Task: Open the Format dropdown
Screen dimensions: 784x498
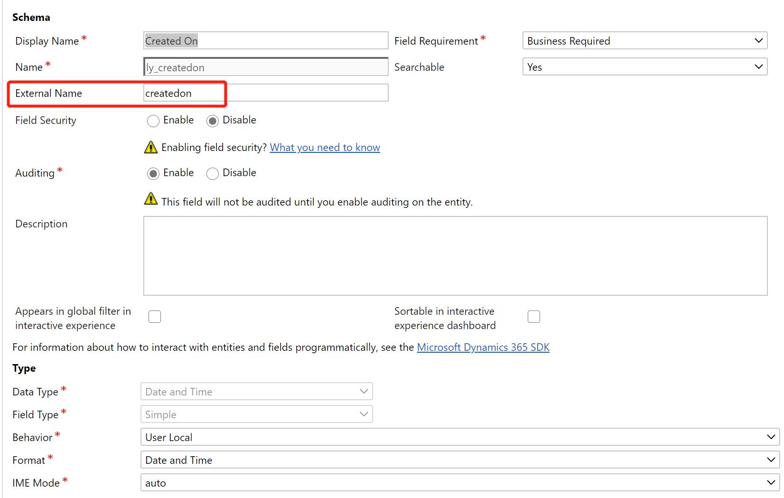Action: 460,460
